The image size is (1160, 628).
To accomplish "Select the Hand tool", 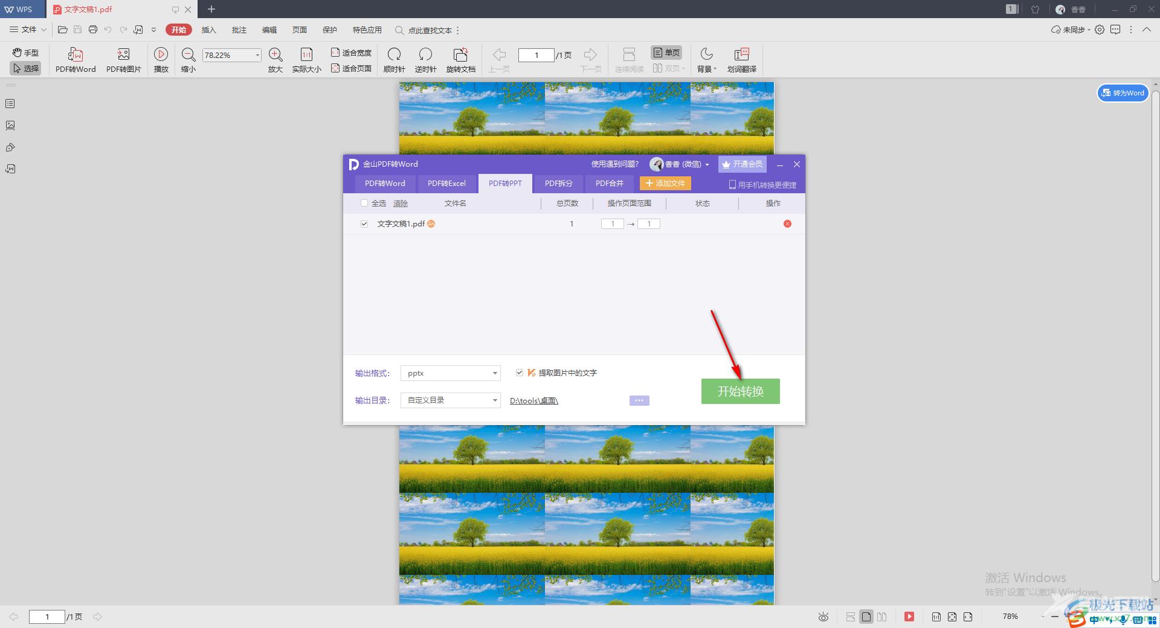I will coord(25,53).
